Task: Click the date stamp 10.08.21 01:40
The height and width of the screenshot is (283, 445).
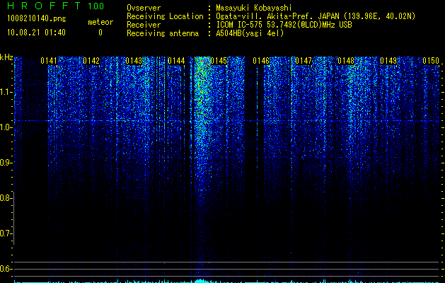Action: (x=36, y=33)
